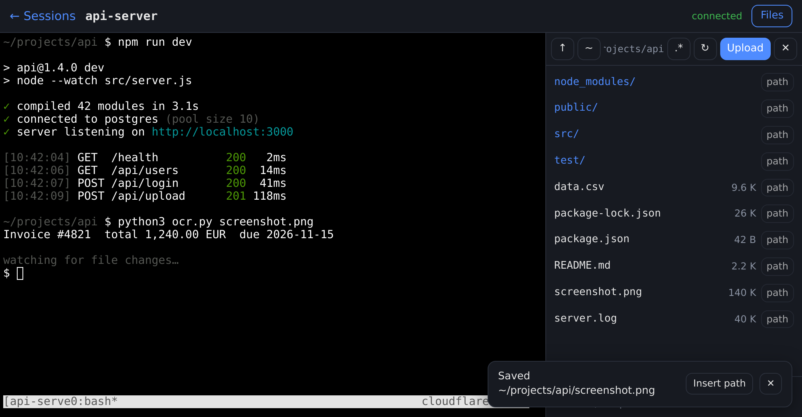
Task: Dismiss the Saved notification toast
Action: point(770,384)
